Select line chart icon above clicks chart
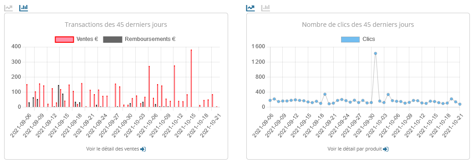Viewport: 474px width, 166px height. tap(250, 8)
